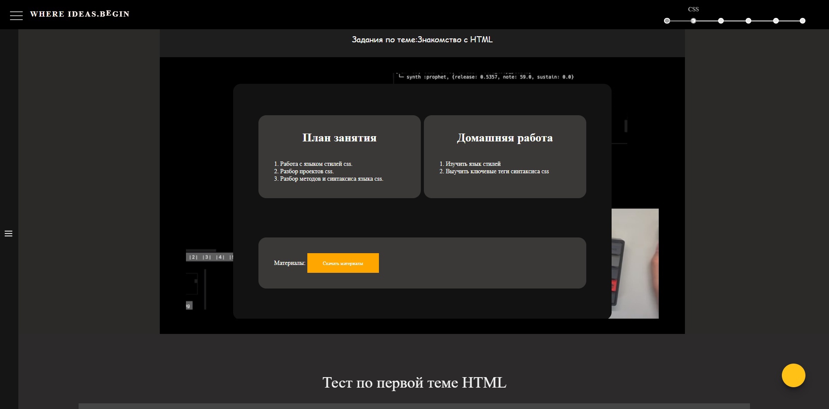Open the left sidebar menu icon

click(x=8, y=234)
